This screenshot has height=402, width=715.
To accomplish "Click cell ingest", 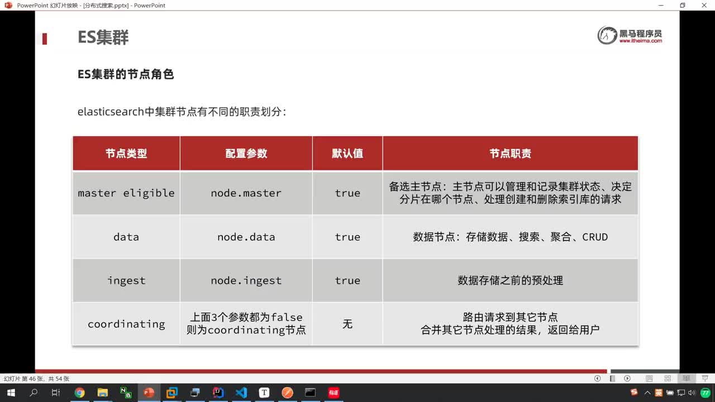I will pyautogui.click(x=126, y=280).
